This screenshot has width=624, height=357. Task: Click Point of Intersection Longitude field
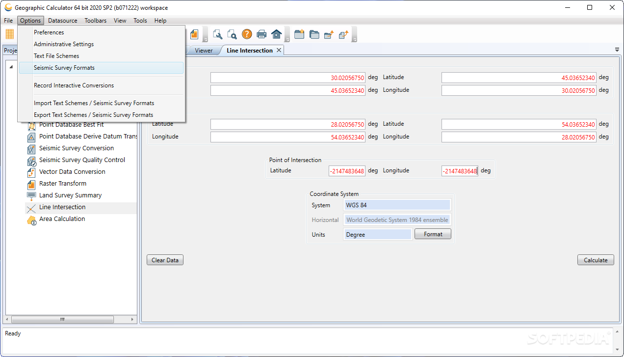tap(460, 171)
